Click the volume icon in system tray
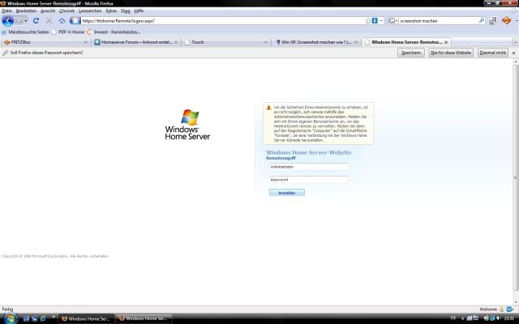519x324 pixels. point(498,318)
